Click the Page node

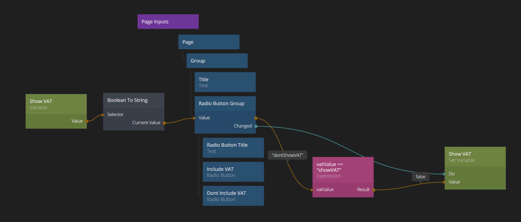pyautogui.click(x=208, y=42)
